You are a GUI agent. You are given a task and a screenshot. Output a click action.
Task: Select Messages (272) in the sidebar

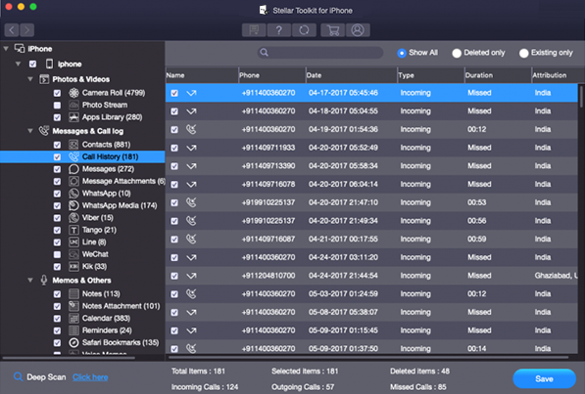tap(108, 169)
